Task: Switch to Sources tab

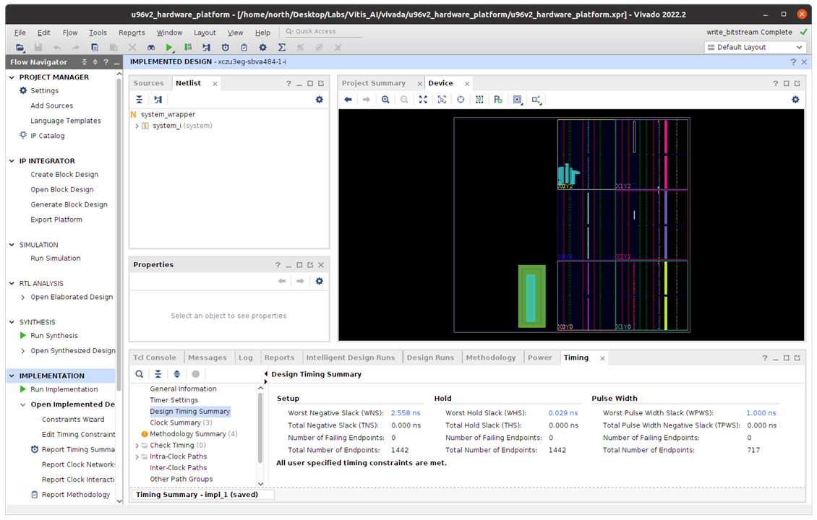Action: pyautogui.click(x=148, y=83)
